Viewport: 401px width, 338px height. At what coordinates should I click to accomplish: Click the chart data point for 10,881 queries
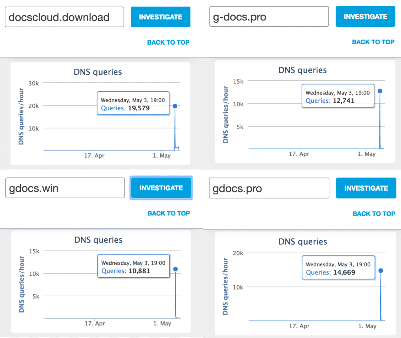pyautogui.click(x=176, y=269)
